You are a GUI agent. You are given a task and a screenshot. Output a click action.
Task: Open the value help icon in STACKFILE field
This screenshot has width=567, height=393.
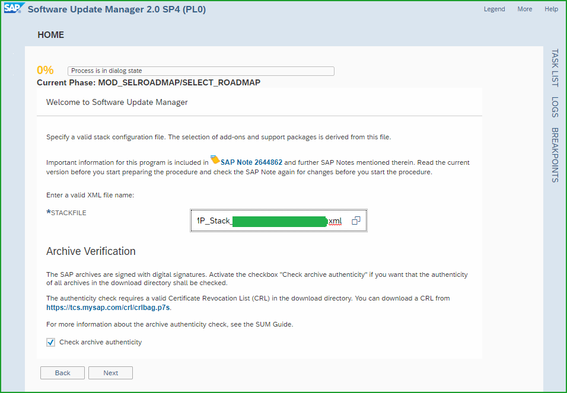356,221
